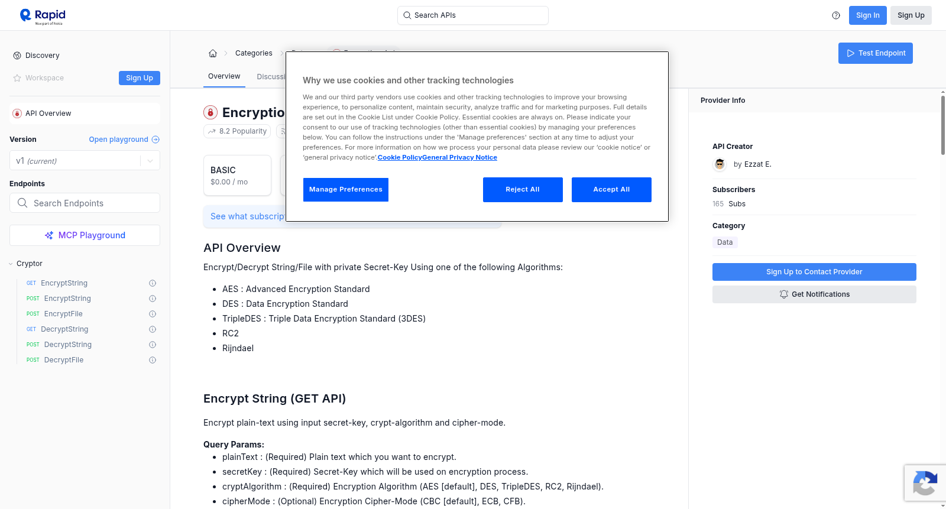Click the search icon in Search APIs
Viewport: 946px width, 509px height.
pos(407,15)
